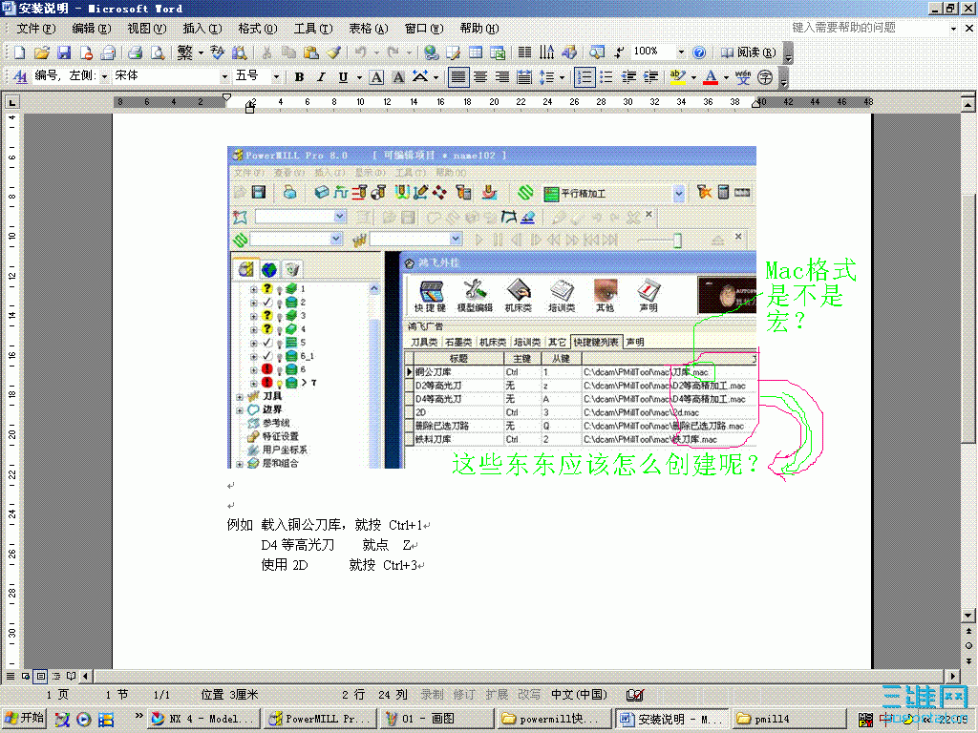Open the Research pane icon
The image size is (978, 733).
tap(239, 53)
